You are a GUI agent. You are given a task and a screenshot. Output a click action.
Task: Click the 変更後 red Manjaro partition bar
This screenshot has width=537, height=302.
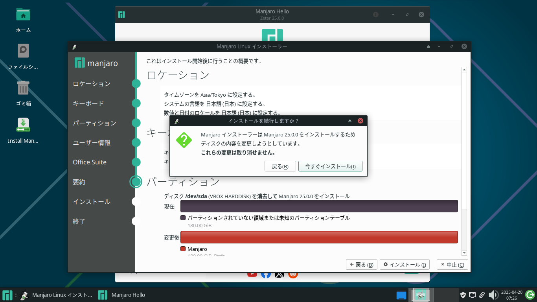[x=319, y=237]
